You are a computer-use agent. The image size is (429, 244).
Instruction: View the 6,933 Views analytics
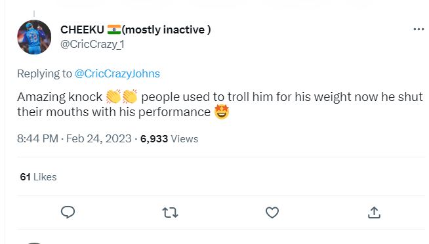[x=169, y=138]
